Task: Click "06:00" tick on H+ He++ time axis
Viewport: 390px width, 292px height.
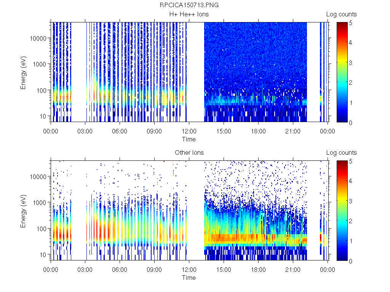Action: tap(120, 131)
